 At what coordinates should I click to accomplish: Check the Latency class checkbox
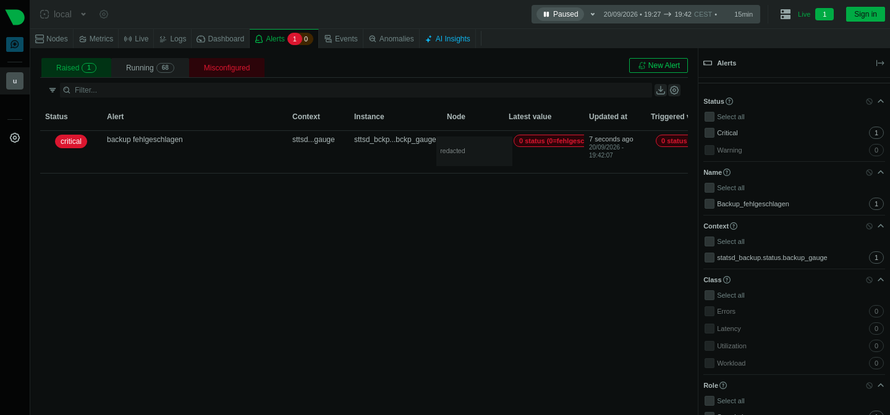tap(710, 329)
